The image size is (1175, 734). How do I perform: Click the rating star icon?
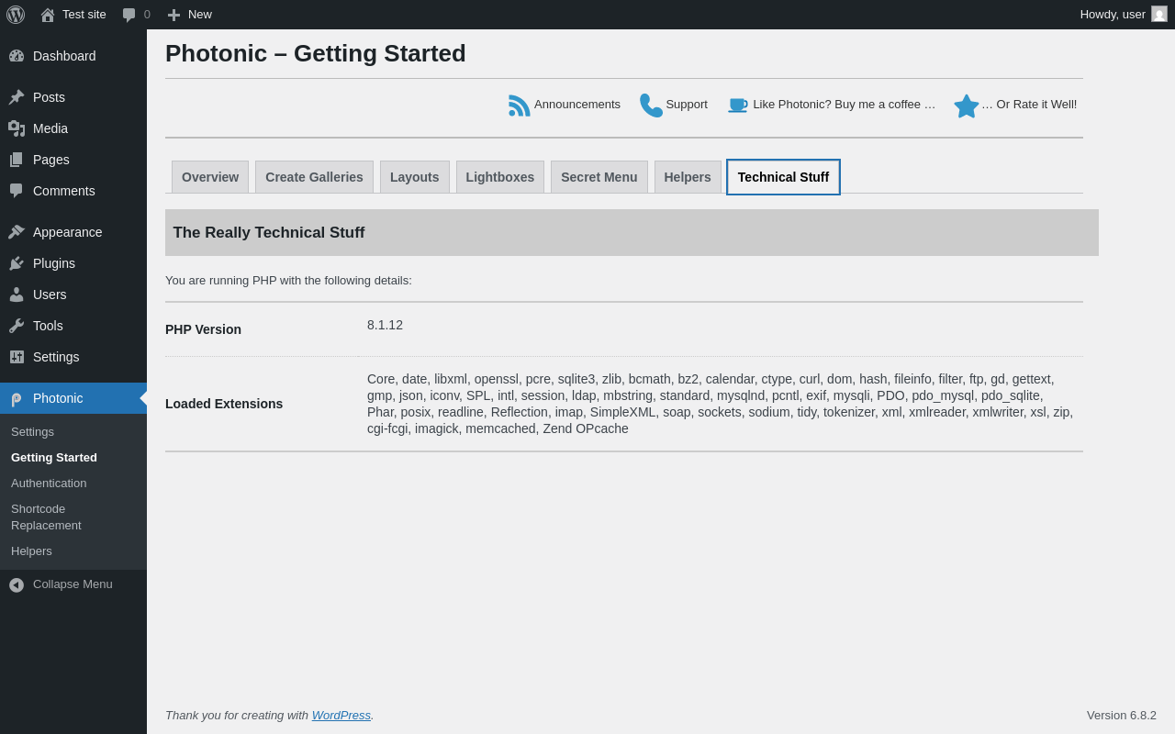(967, 106)
